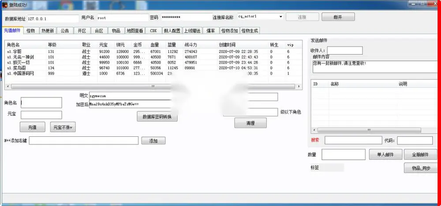Click the character table horizontal scrollbar thumb
The width and height of the screenshot is (441, 206).
(x=153, y=86)
